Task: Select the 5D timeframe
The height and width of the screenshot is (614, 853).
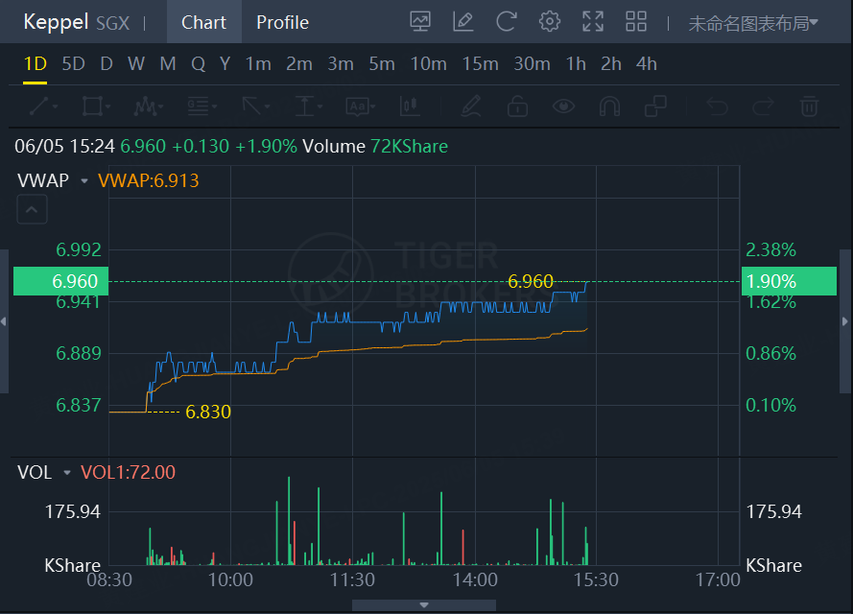Action: click(x=74, y=64)
